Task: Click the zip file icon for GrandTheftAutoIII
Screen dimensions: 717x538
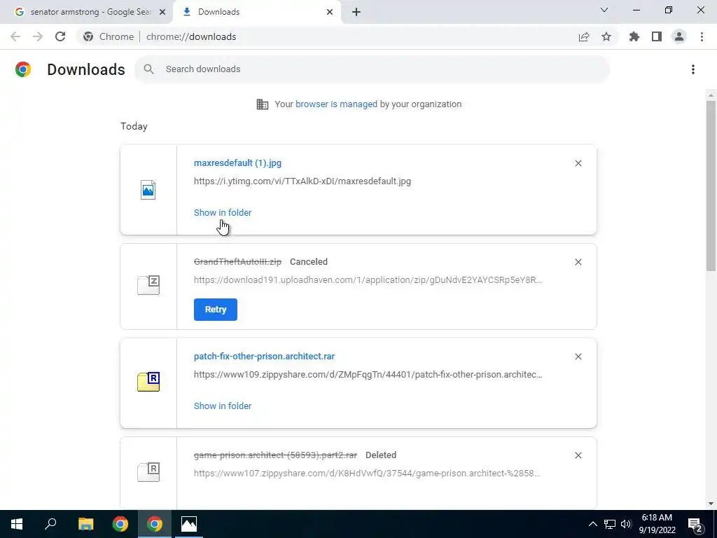Action: pyautogui.click(x=148, y=285)
